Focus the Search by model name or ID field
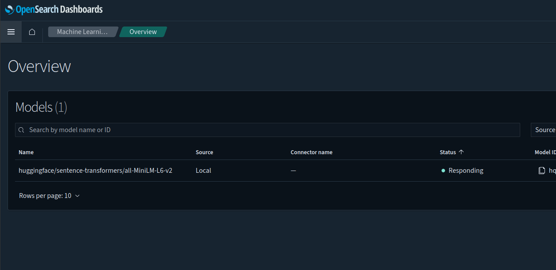The height and width of the screenshot is (270, 556). [267, 130]
